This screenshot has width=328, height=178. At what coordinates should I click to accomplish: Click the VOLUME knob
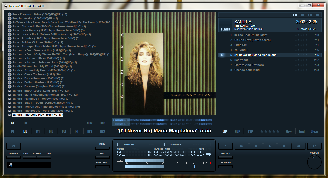[314, 162]
